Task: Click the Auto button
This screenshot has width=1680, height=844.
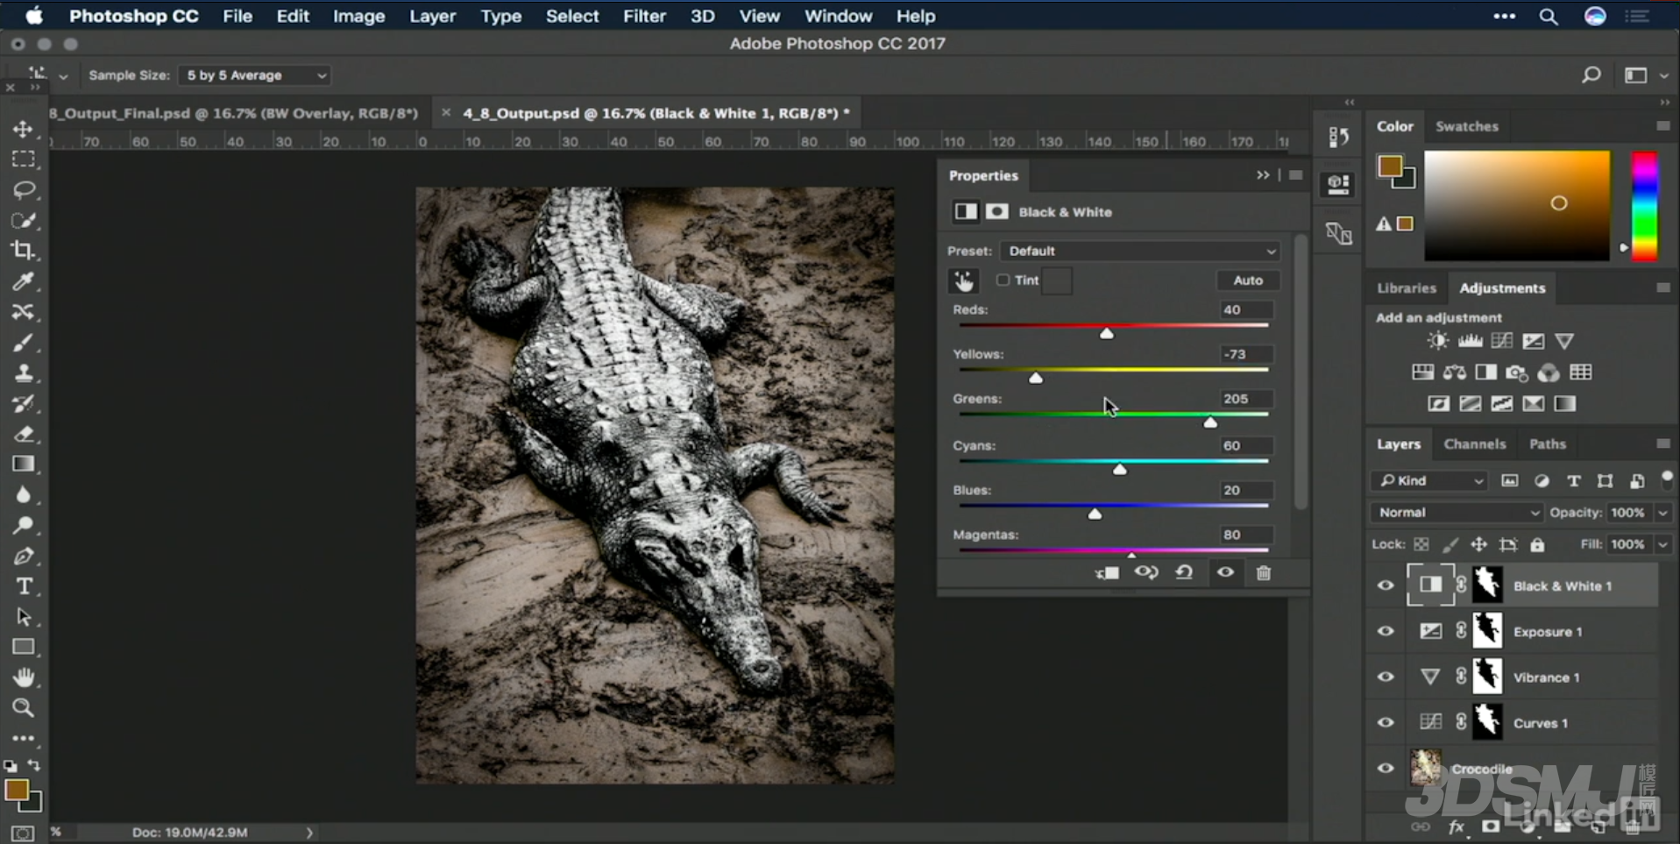Action: [x=1248, y=280]
